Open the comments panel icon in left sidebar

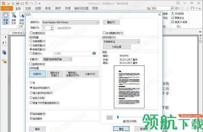pyautogui.click(x=4, y=61)
